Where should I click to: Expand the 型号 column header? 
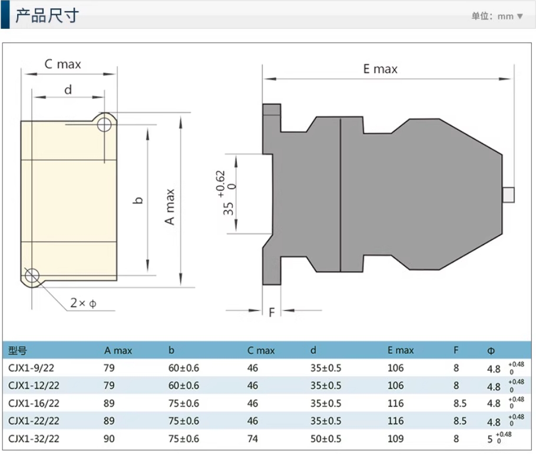coord(18,350)
